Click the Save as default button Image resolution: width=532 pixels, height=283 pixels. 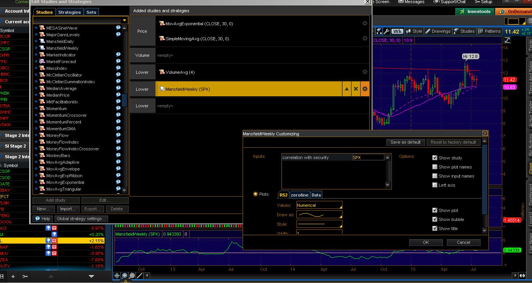click(x=406, y=142)
